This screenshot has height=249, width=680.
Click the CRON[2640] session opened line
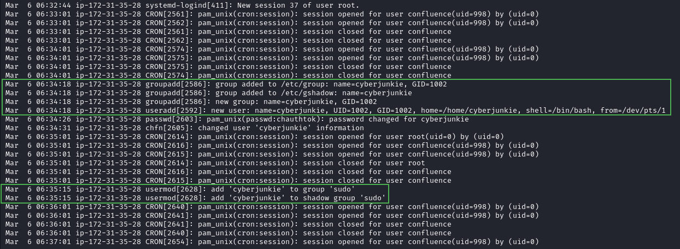point(272,206)
